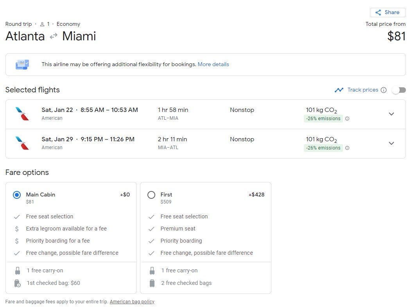The width and height of the screenshot is (411, 308).
Task: Expand the Jan 22 ATL–MIA flight details
Action: [x=391, y=114]
